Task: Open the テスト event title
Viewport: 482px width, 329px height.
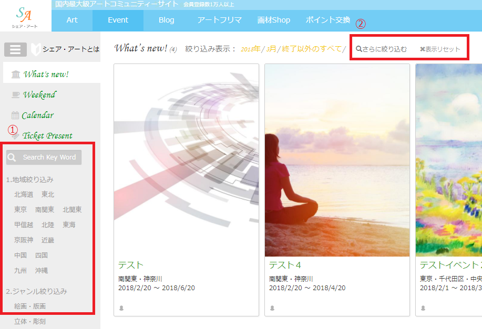Action: tap(131, 265)
